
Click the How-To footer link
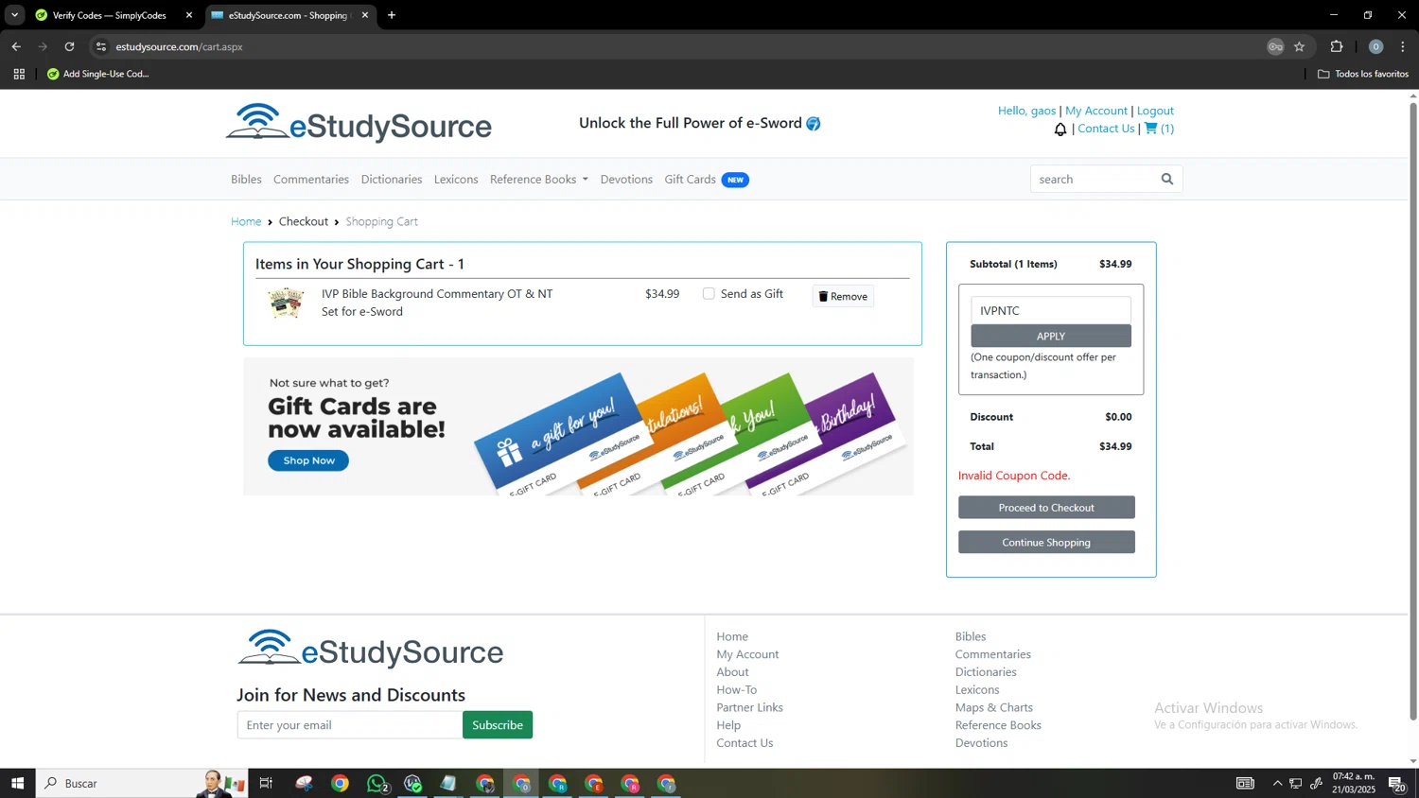pyautogui.click(x=737, y=690)
